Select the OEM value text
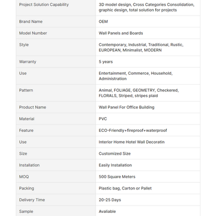This screenshot has width=216, height=216. (103, 22)
